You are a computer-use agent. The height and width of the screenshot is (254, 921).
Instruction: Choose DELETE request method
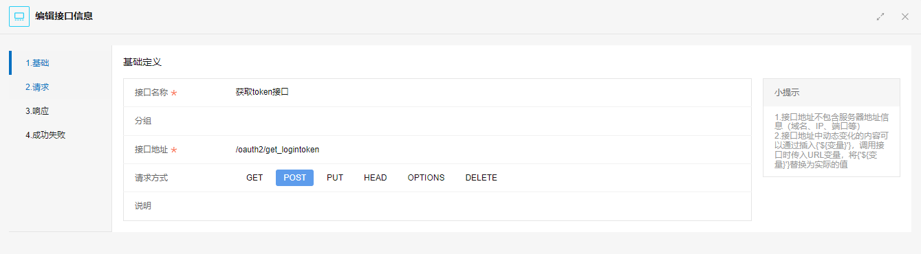[481, 178]
